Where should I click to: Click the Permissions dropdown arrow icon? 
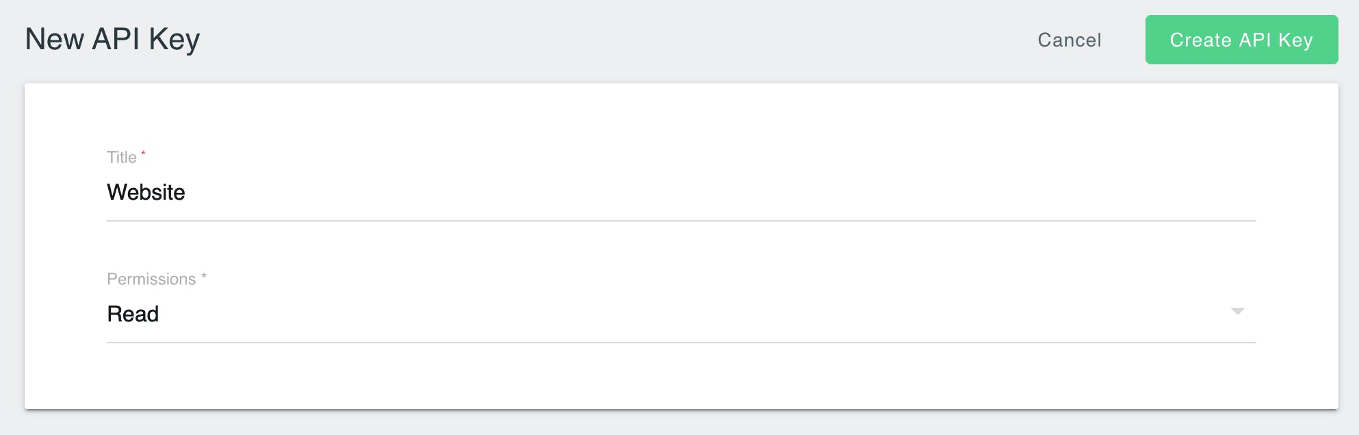[1237, 311]
